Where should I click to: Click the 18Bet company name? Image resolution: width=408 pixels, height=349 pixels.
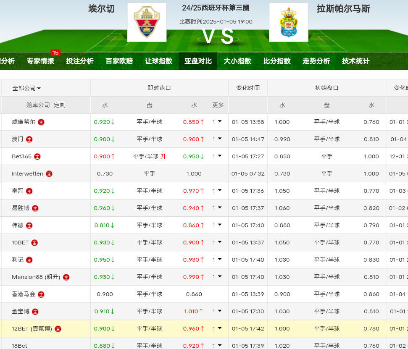(19, 346)
